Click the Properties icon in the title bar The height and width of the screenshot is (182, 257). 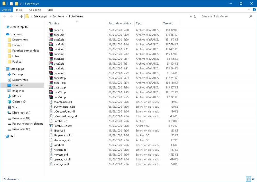tap(11, 4)
